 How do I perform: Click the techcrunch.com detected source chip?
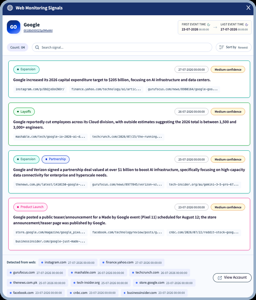160,272
